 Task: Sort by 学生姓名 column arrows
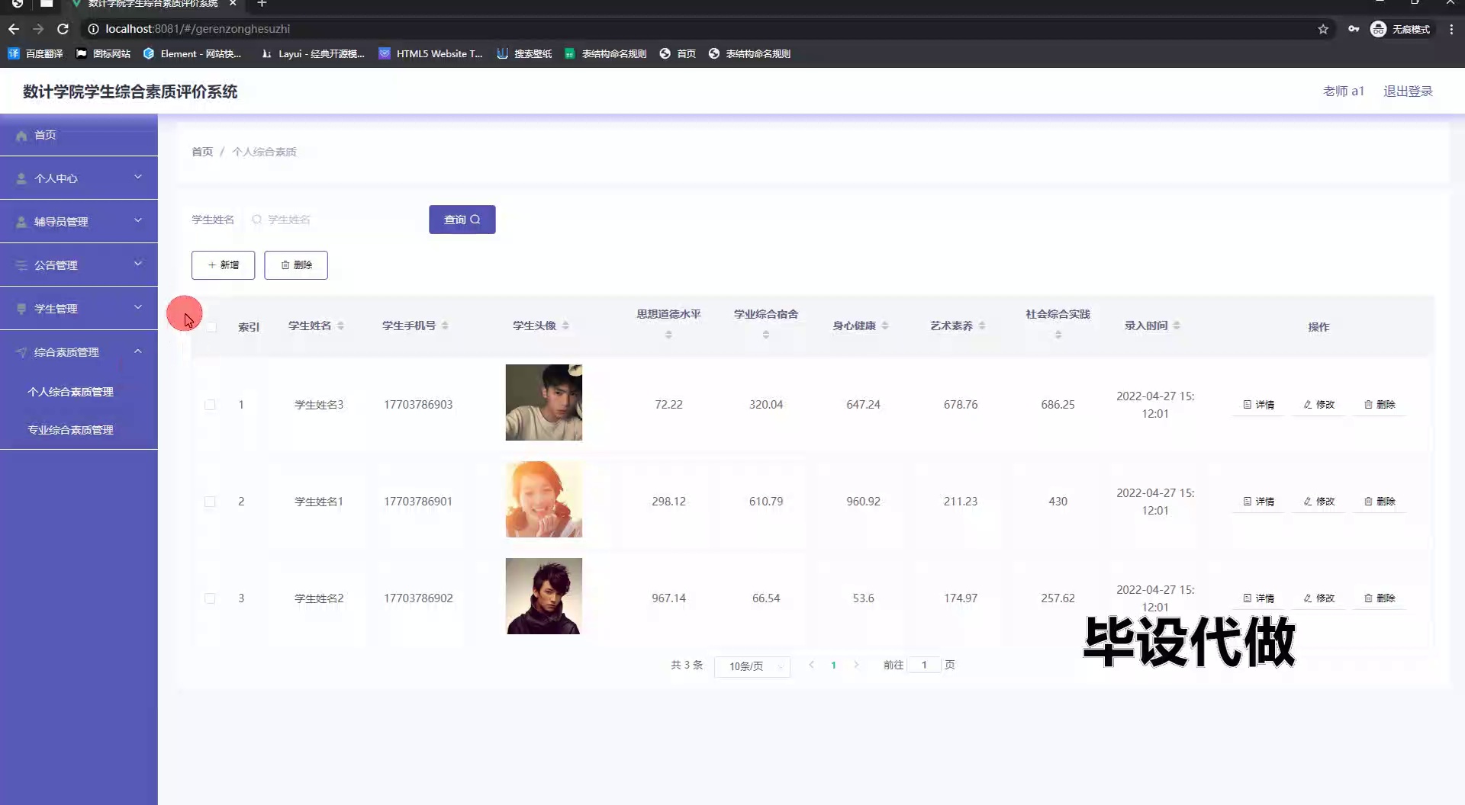tap(340, 326)
